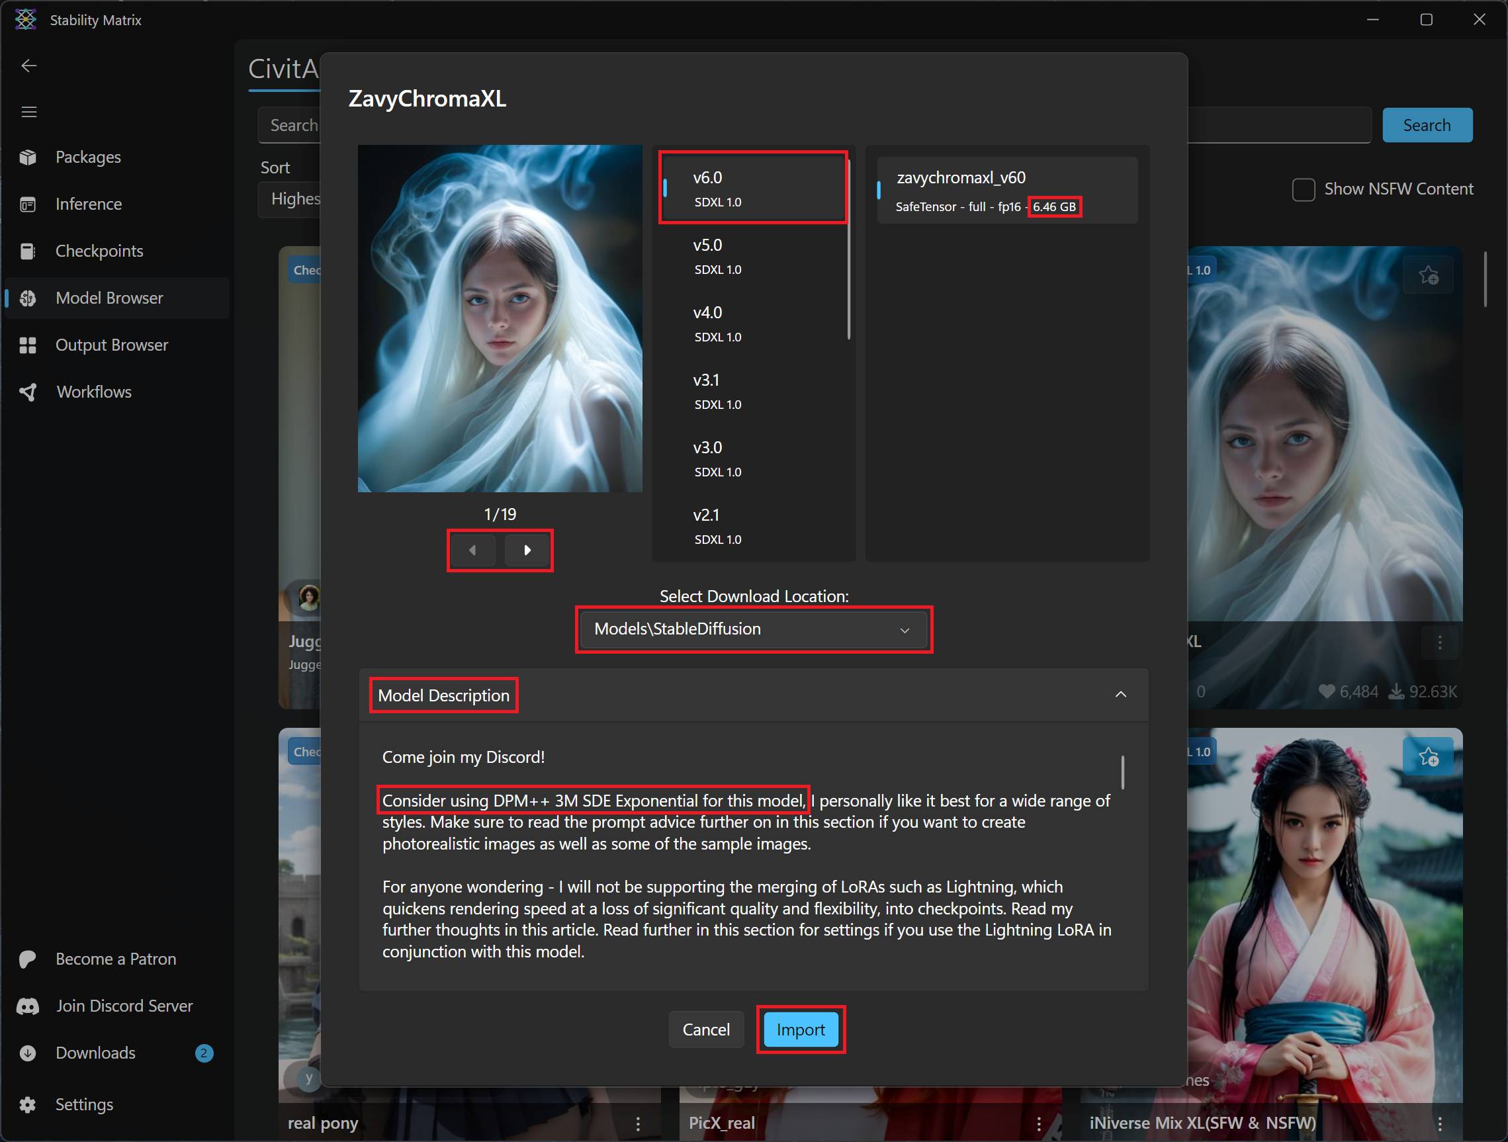Click the Join Discord Server icon
Image resolution: width=1508 pixels, height=1142 pixels.
tap(28, 1006)
